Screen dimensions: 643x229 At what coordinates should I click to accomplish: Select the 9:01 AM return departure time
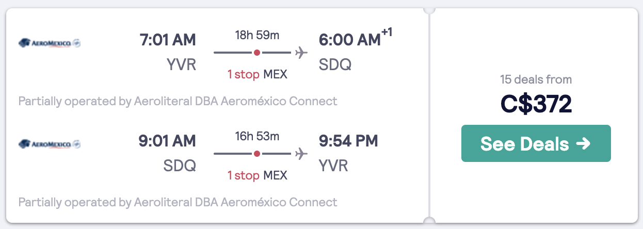pos(168,141)
